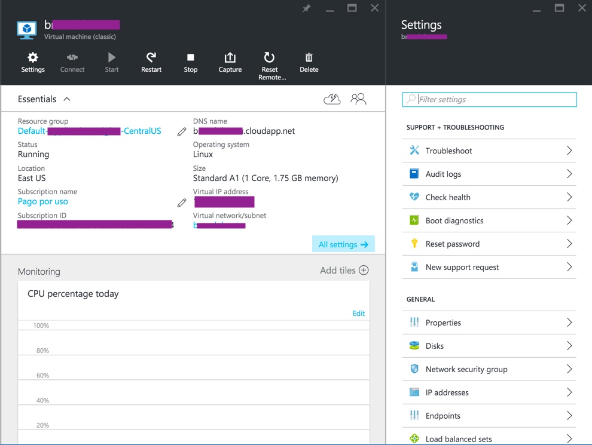Open Boot diagnostics settings
The height and width of the screenshot is (445, 592).
coord(454,220)
